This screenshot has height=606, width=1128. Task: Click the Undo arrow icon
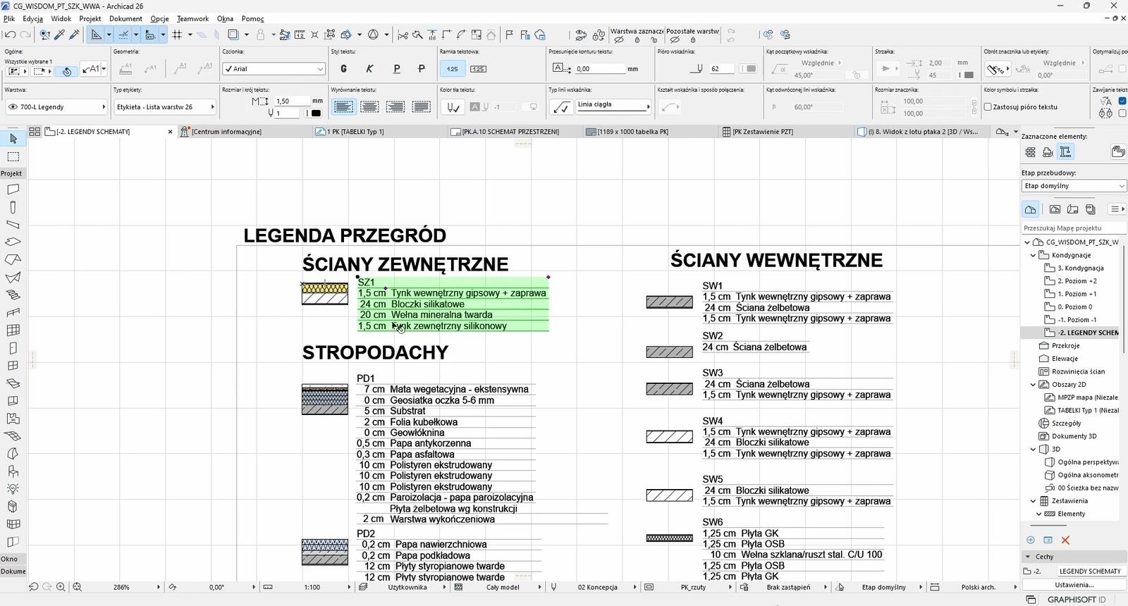[10, 35]
